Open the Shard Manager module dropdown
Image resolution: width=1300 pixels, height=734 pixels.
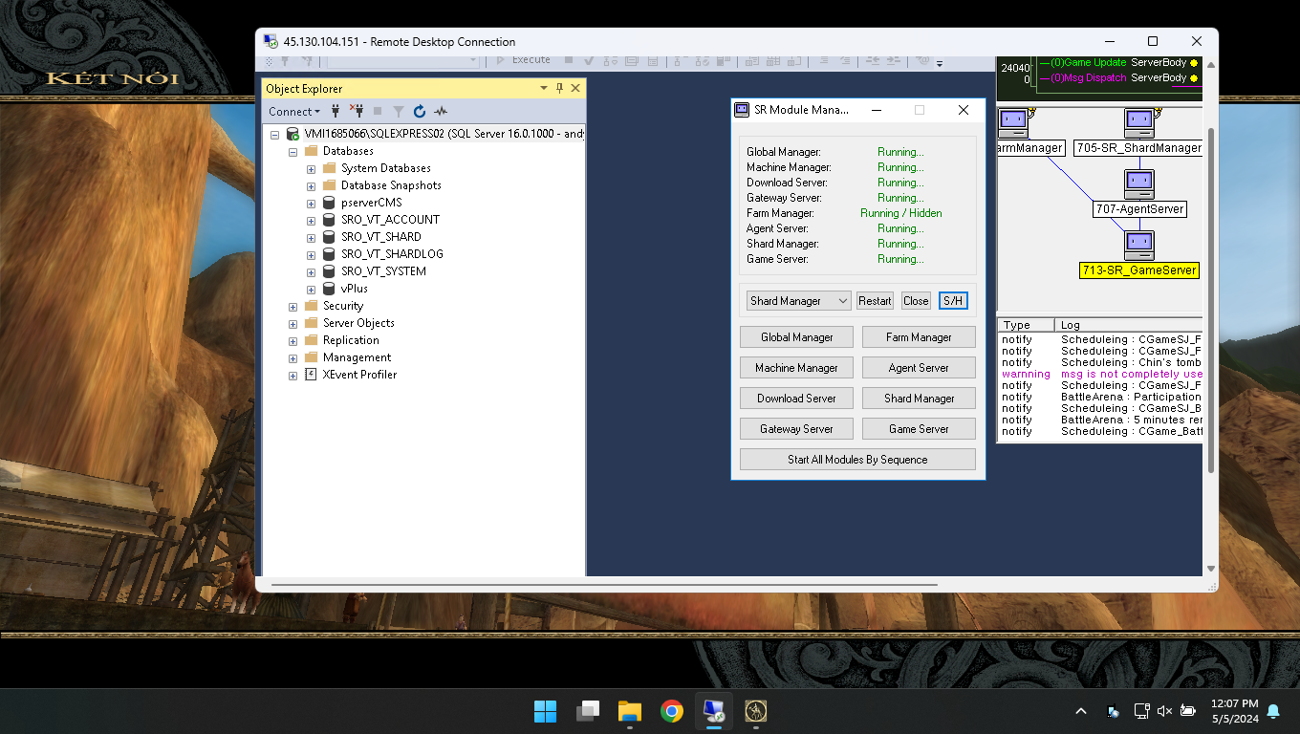798,300
